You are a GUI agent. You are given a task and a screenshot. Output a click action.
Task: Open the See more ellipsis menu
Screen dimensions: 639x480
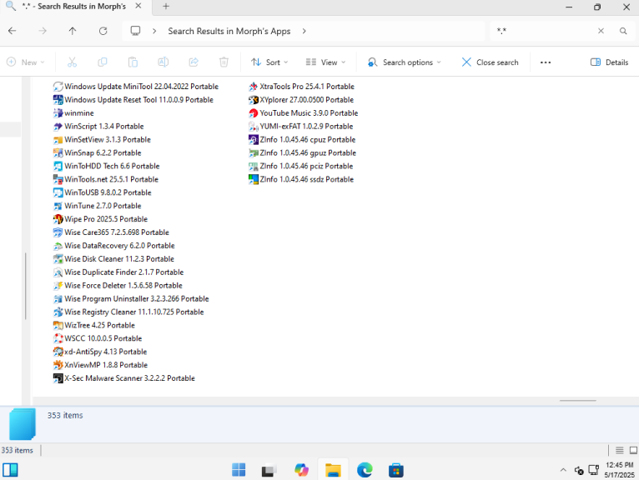[x=546, y=62]
